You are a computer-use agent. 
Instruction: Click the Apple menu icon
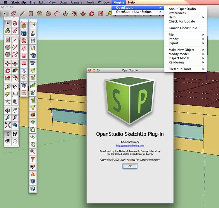click(x=6, y=2)
